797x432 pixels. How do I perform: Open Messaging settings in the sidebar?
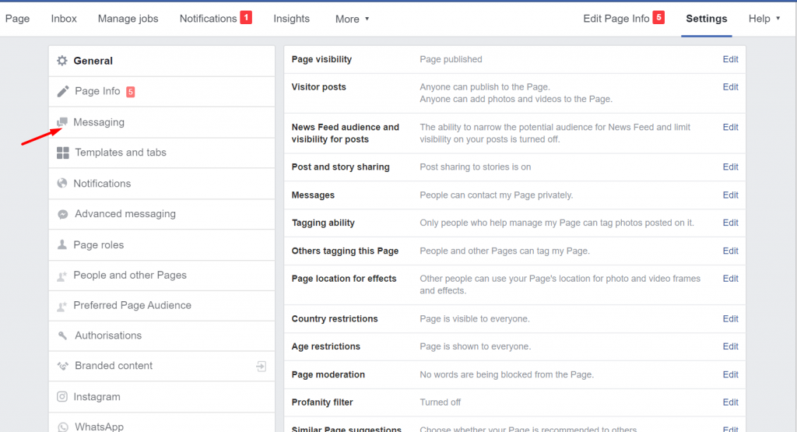coord(162,122)
